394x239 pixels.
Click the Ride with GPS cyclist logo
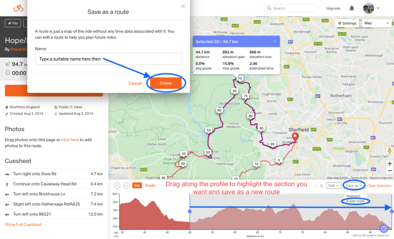[x=18, y=8]
